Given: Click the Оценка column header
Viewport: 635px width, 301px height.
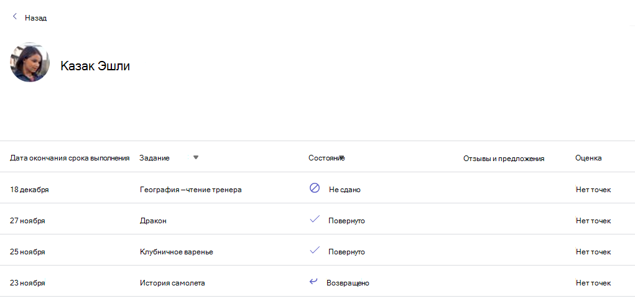Looking at the screenshot, I should pyautogui.click(x=588, y=158).
